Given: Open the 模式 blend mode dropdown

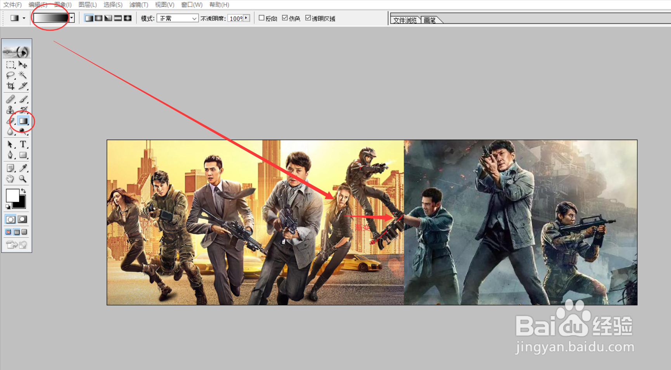Looking at the screenshot, I should tap(178, 18).
